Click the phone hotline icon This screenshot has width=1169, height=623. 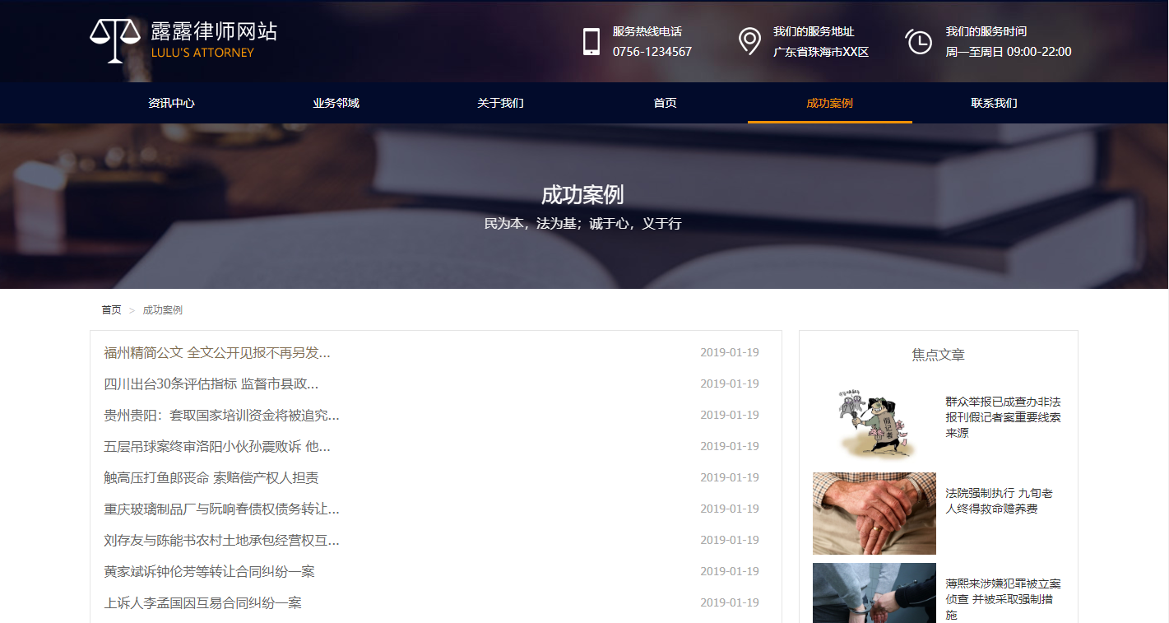point(591,41)
